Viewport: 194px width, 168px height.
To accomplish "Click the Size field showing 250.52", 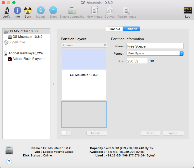I will coord(137,61).
